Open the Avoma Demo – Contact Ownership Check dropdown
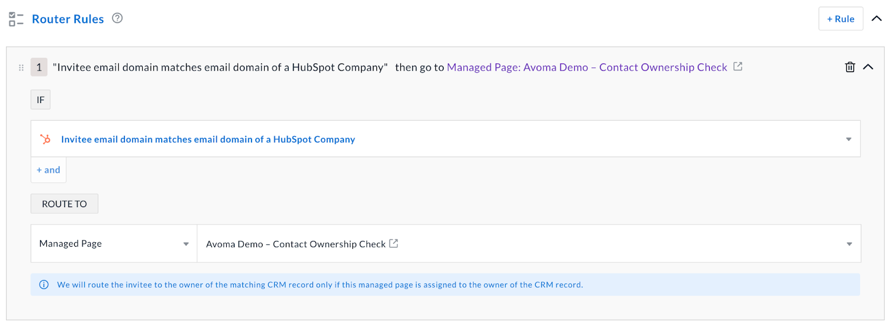This screenshot has width=892, height=329. pyautogui.click(x=529, y=244)
